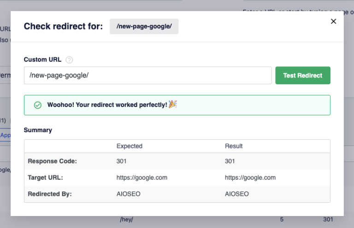Focus the Custom URL input field
Viewport: 354px width, 228px height.
147,76
